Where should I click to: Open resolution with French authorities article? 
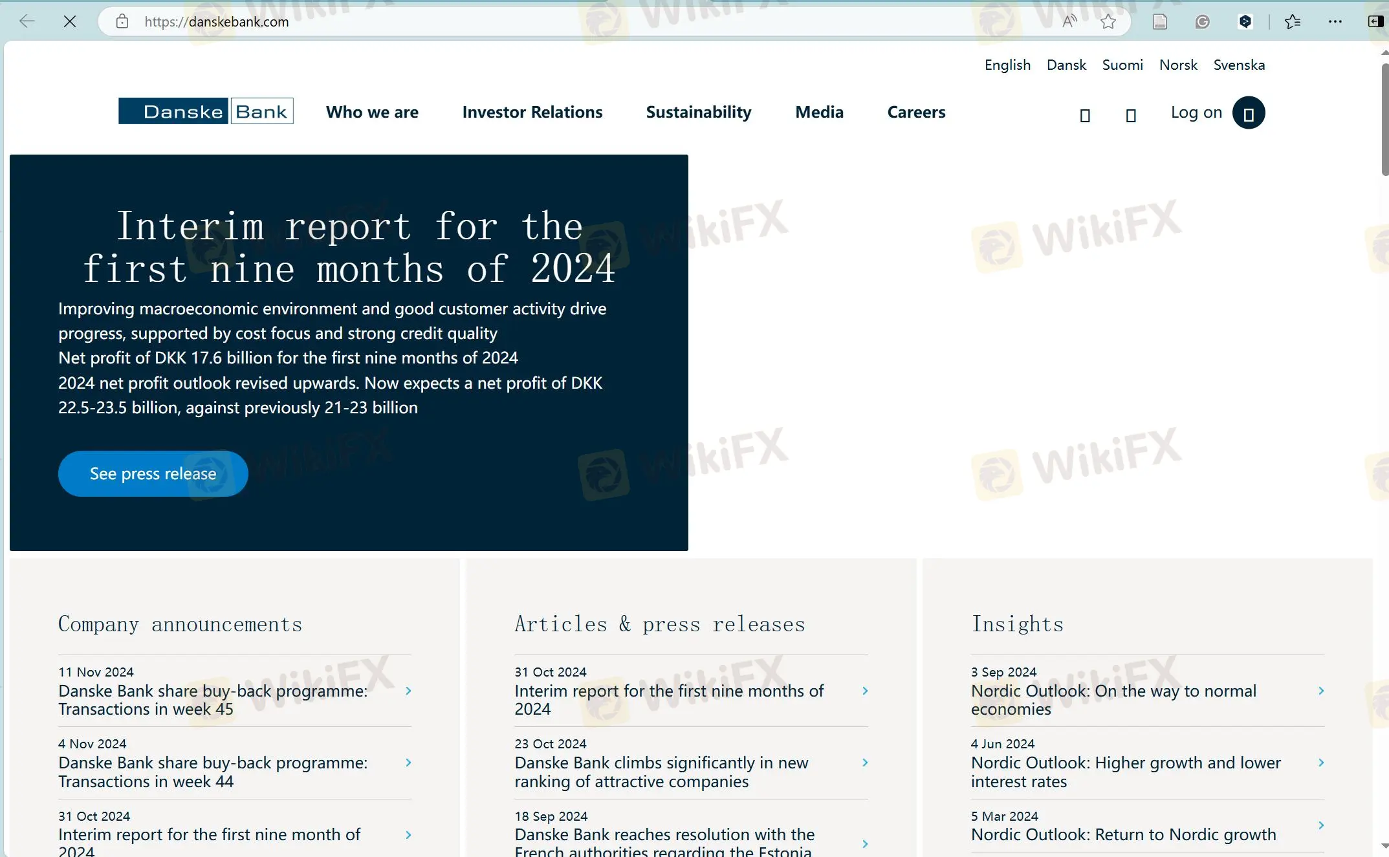[x=664, y=841]
